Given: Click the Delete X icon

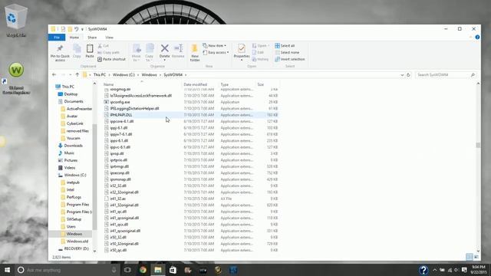Looking at the screenshot, I should click(x=165, y=48).
